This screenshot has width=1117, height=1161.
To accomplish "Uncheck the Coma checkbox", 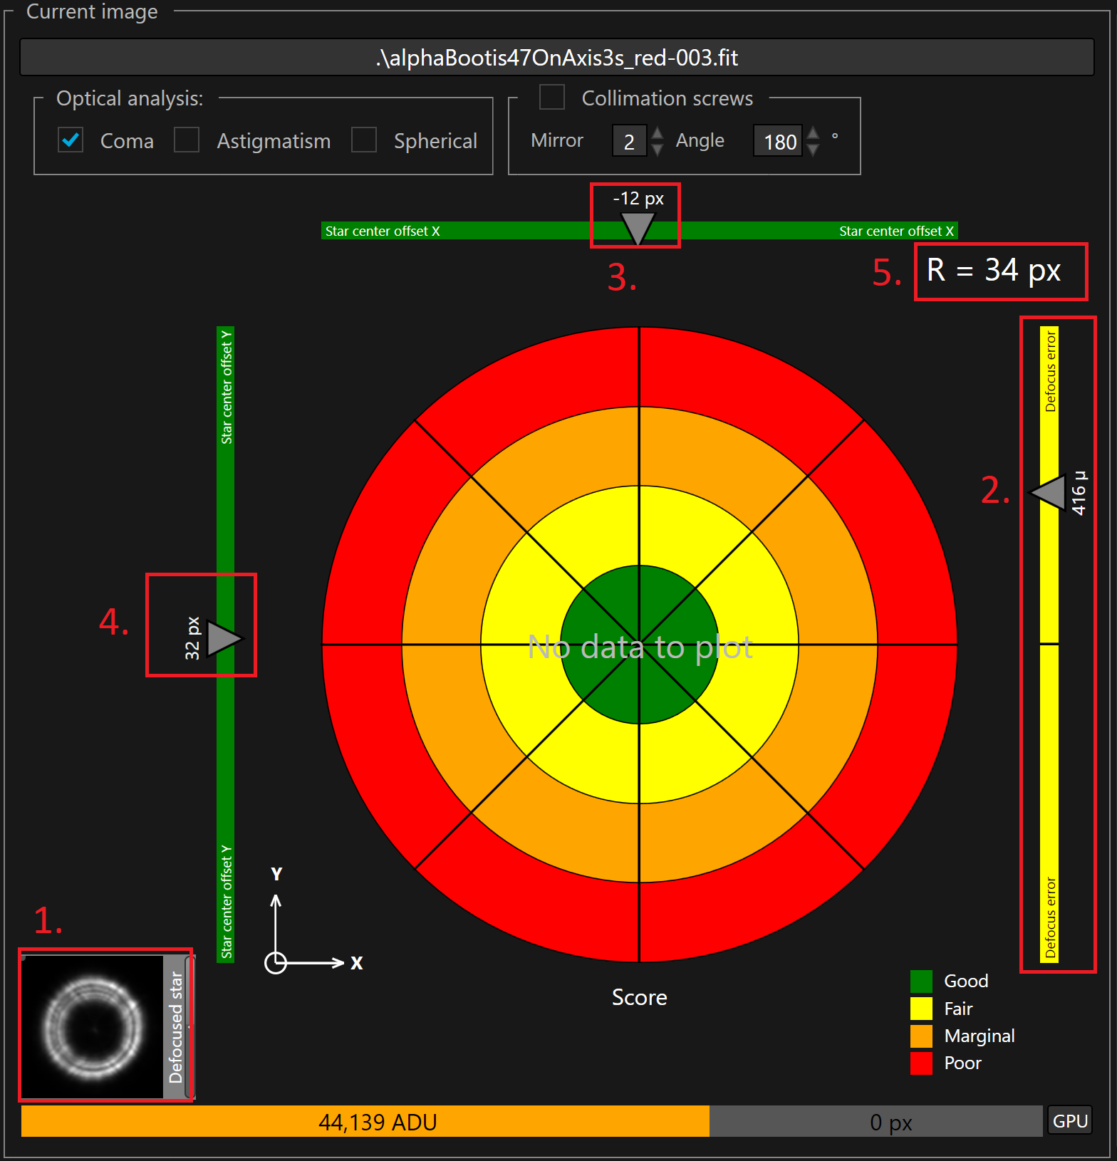I will [71, 140].
